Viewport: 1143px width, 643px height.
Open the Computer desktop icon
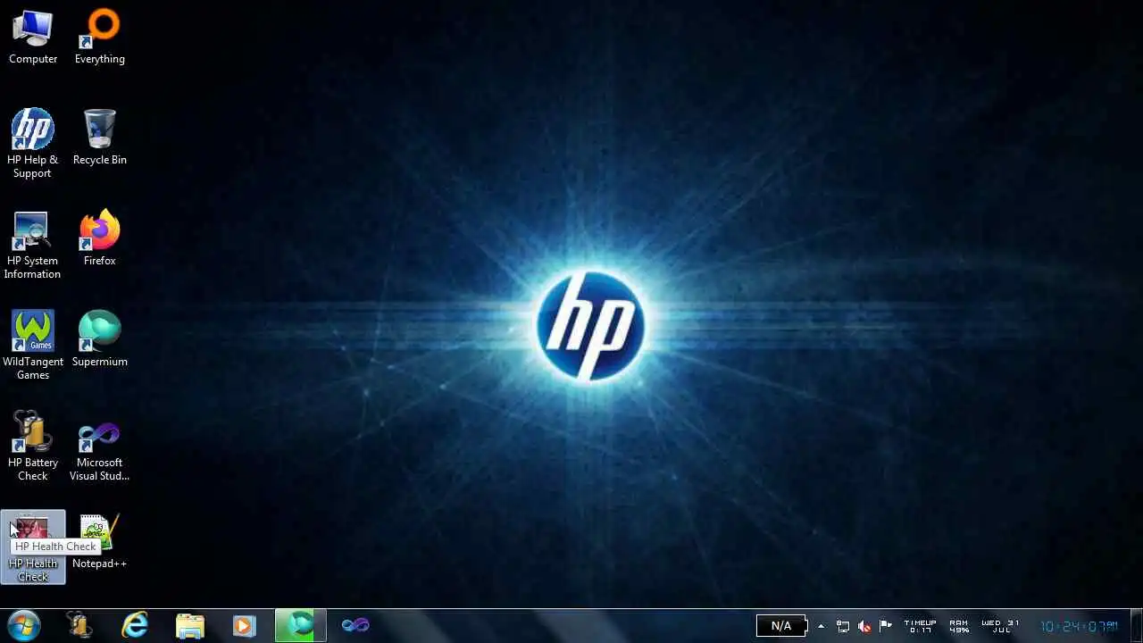click(x=33, y=38)
